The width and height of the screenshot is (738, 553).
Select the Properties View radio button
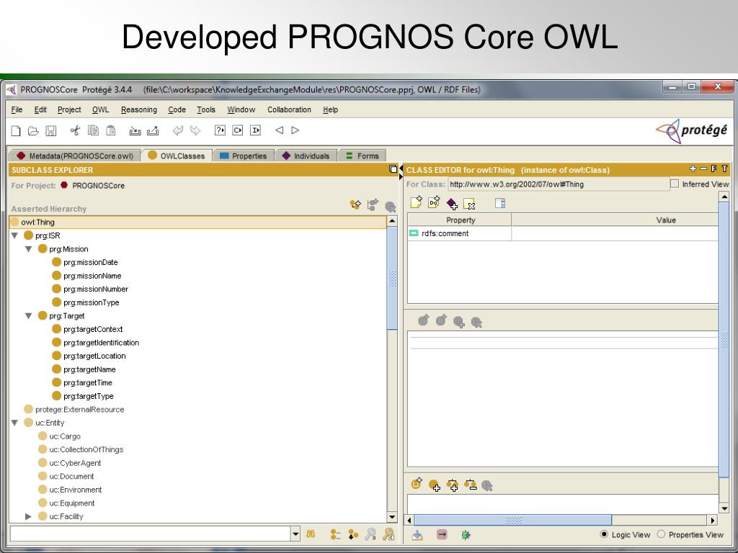coord(662,534)
